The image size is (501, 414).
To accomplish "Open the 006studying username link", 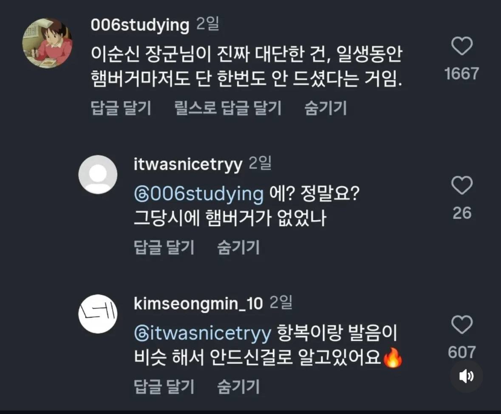I will [x=139, y=25].
